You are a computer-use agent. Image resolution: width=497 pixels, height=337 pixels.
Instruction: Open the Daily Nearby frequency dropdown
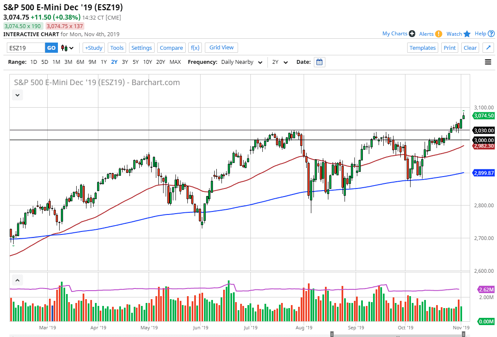(241, 62)
